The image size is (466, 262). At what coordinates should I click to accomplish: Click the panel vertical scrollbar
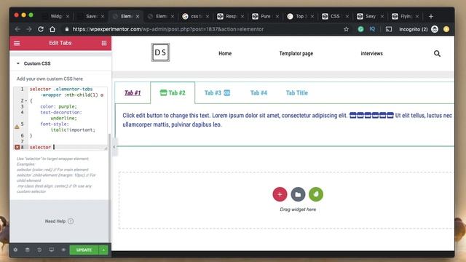click(110, 187)
